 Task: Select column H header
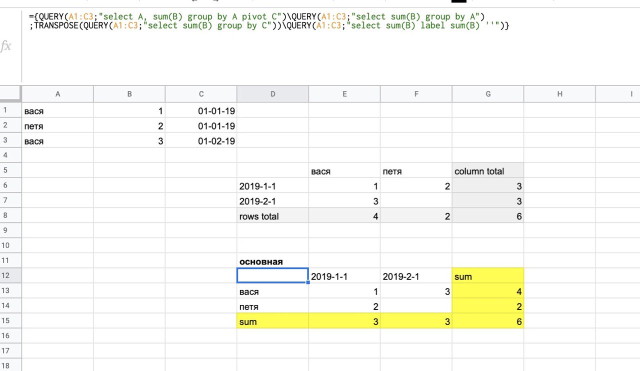[x=559, y=94]
